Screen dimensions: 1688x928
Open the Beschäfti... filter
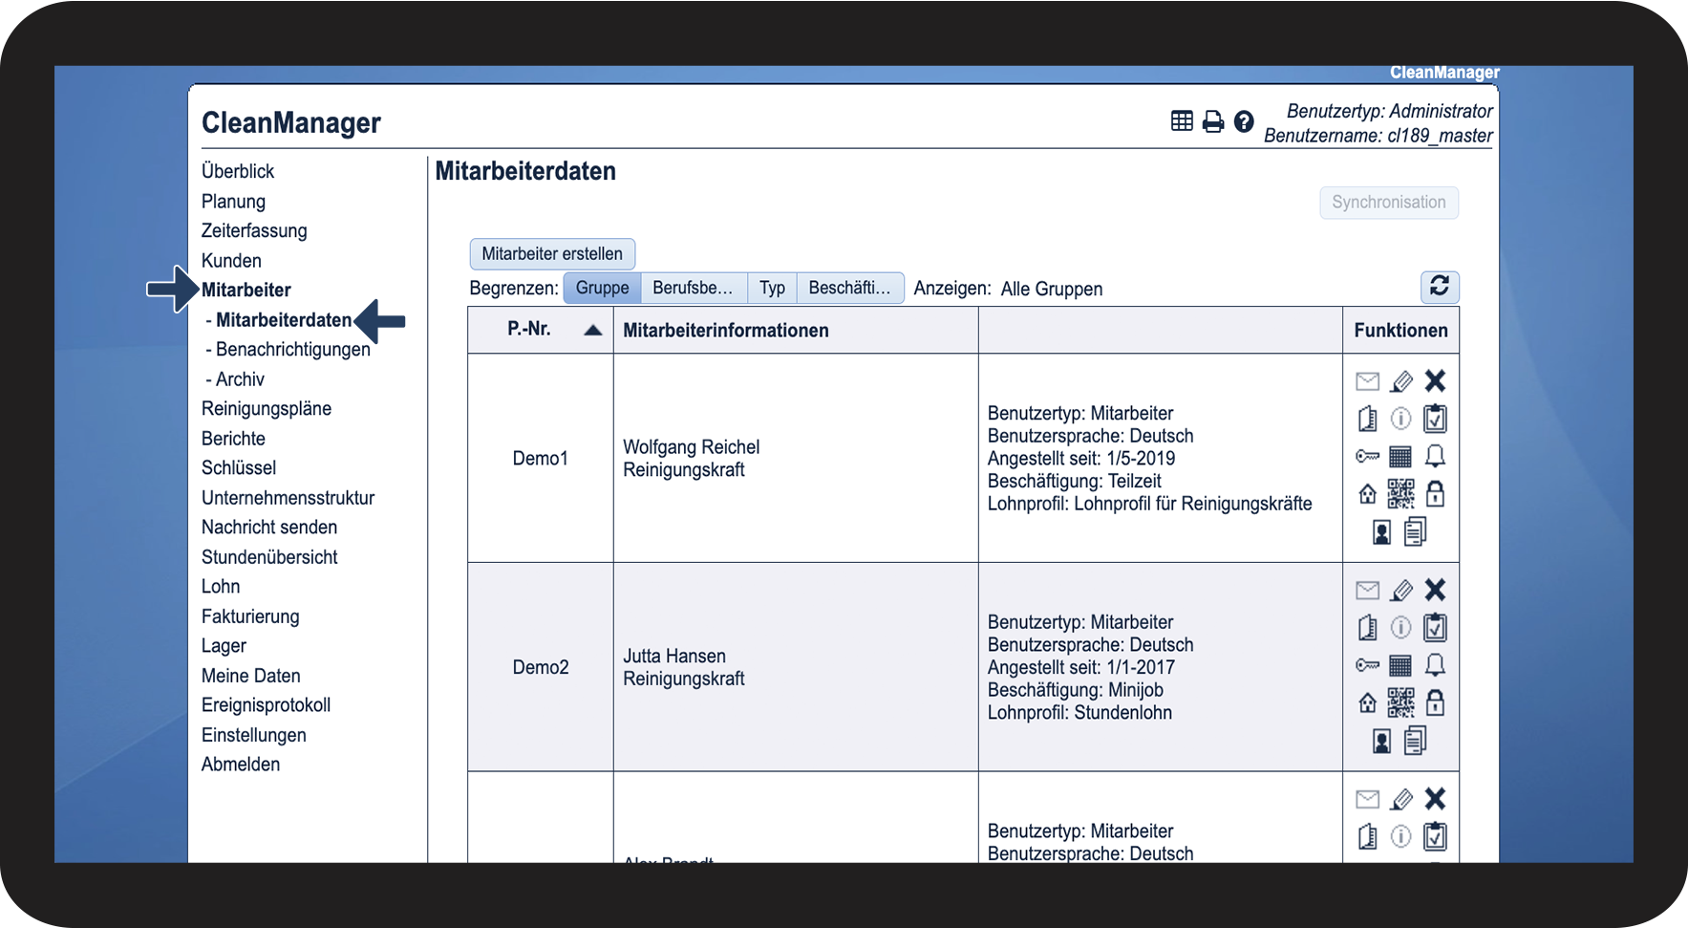849,288
